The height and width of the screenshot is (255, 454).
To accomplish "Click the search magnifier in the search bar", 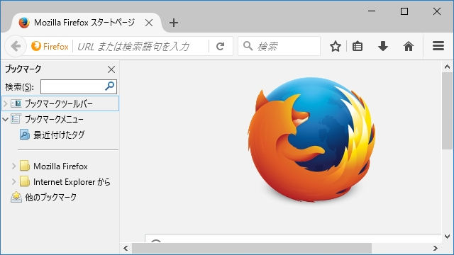I will pyautogui.click(x=248, y=45).
